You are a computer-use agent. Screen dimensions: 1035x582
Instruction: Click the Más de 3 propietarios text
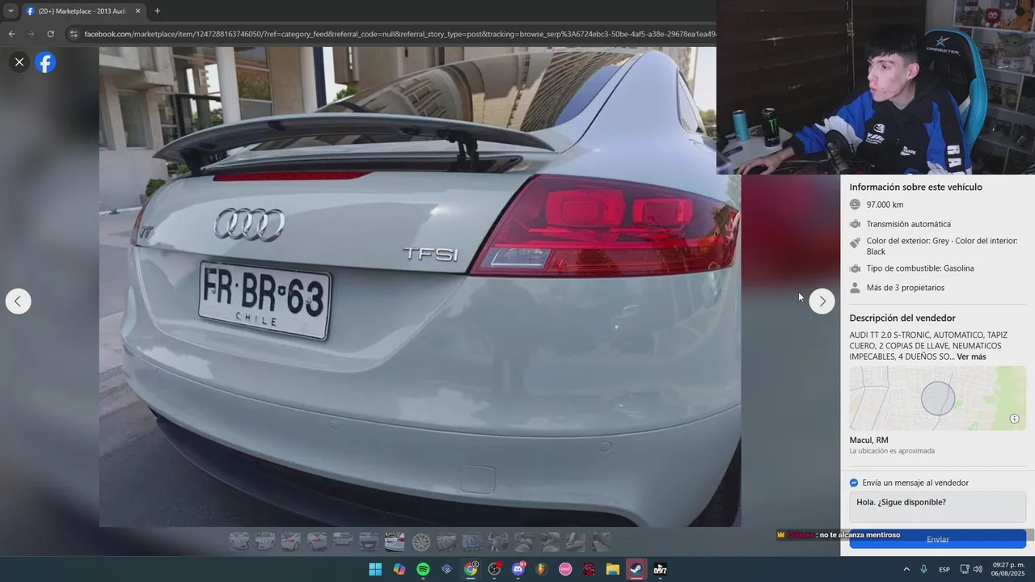point(905,288)
